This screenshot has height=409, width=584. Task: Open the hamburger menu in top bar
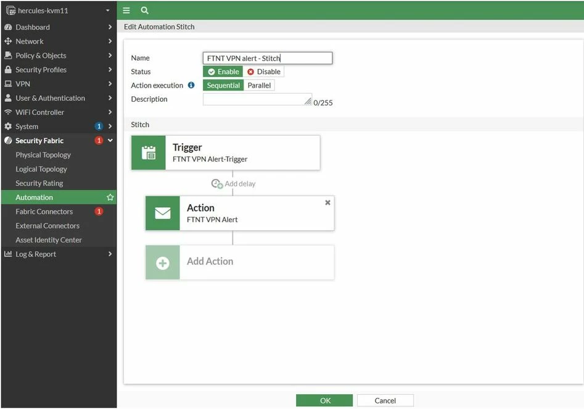coord(126,10)
